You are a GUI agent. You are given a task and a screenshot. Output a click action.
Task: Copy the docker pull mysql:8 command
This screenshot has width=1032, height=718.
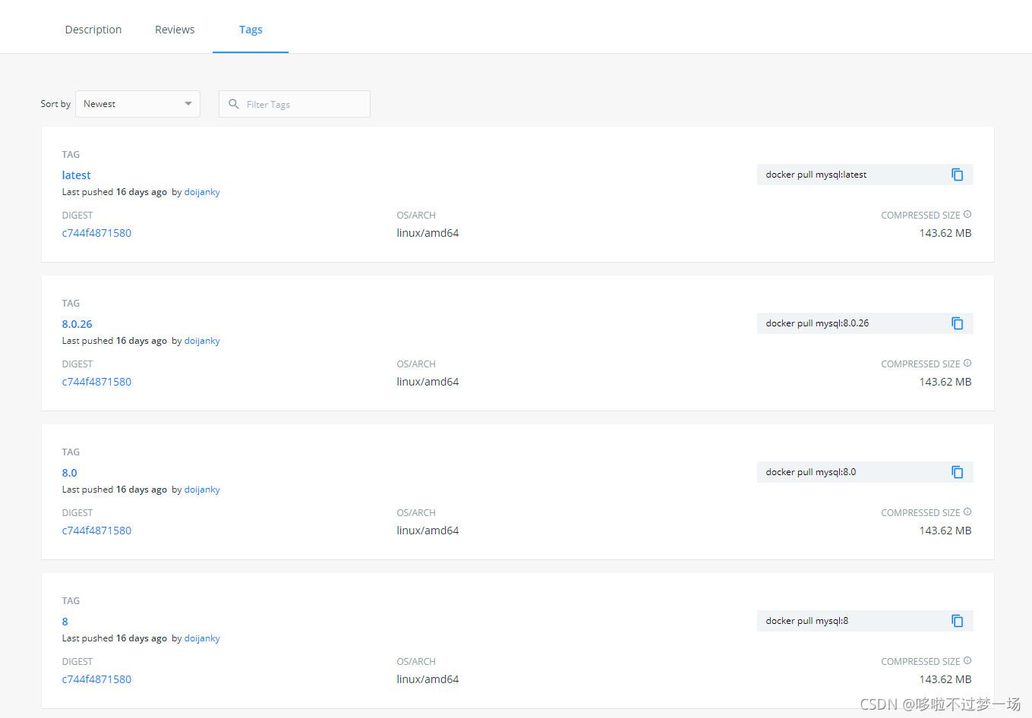pos(957,621)
